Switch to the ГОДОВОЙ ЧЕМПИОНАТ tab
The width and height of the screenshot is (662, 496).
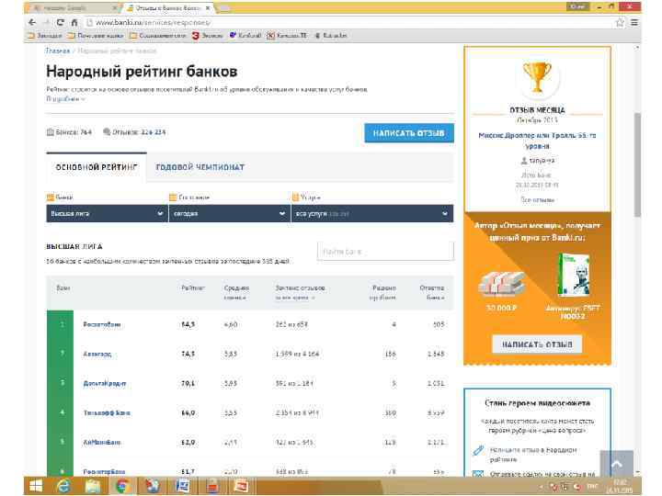coord(200,167)
